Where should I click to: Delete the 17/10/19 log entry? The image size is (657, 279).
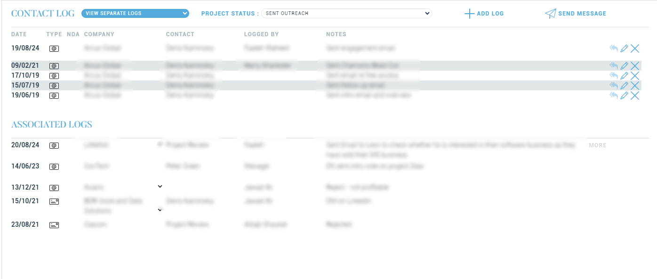coord(635,75)
